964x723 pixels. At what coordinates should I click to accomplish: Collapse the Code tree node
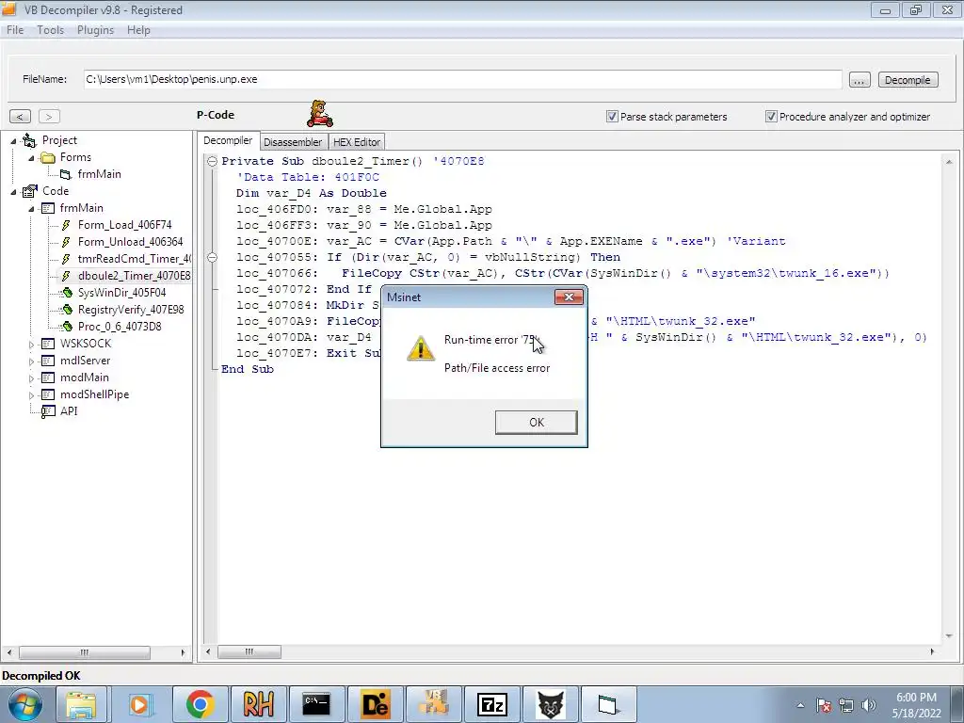pos(13,192)
